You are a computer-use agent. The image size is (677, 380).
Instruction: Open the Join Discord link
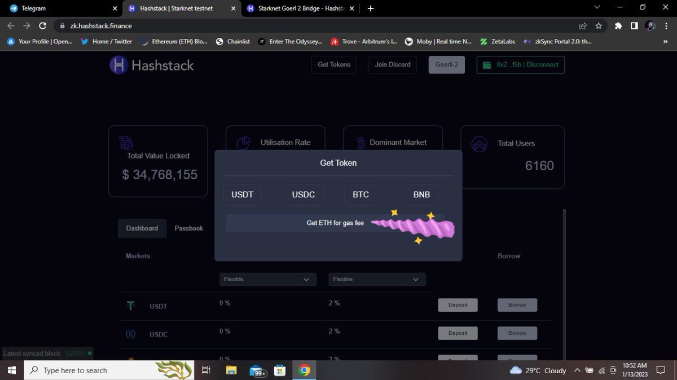tap(393, 65)
